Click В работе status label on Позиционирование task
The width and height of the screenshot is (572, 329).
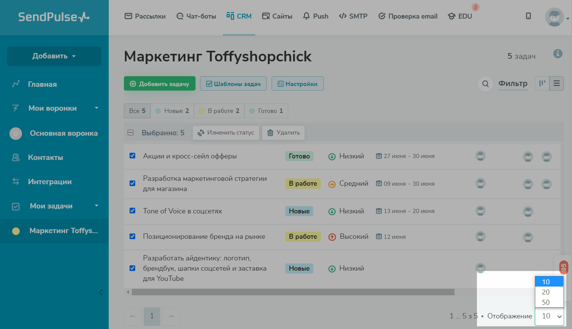pos(303,237)
